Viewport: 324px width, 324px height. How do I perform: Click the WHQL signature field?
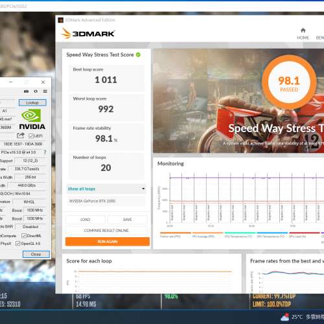point(29,202)
